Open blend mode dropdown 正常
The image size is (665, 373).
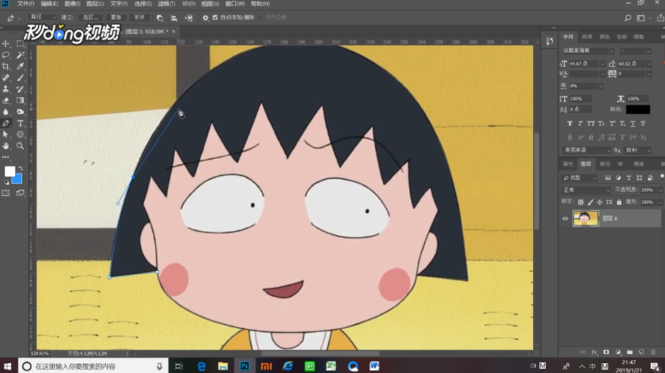pos(586,190)
